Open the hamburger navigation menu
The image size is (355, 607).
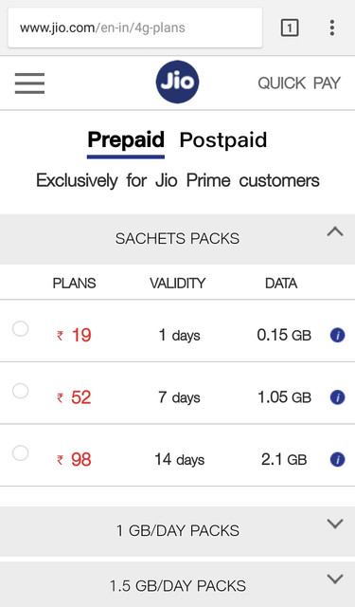(29, 83)
